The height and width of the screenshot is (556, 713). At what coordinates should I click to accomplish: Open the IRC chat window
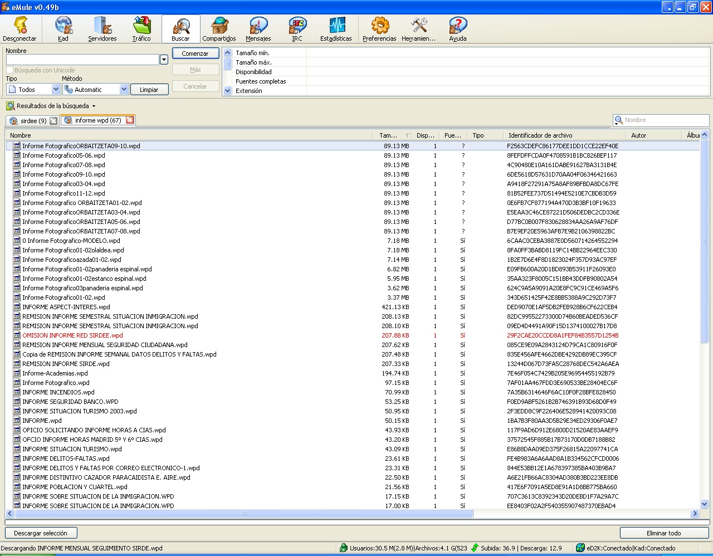click(x=297, y=29)
